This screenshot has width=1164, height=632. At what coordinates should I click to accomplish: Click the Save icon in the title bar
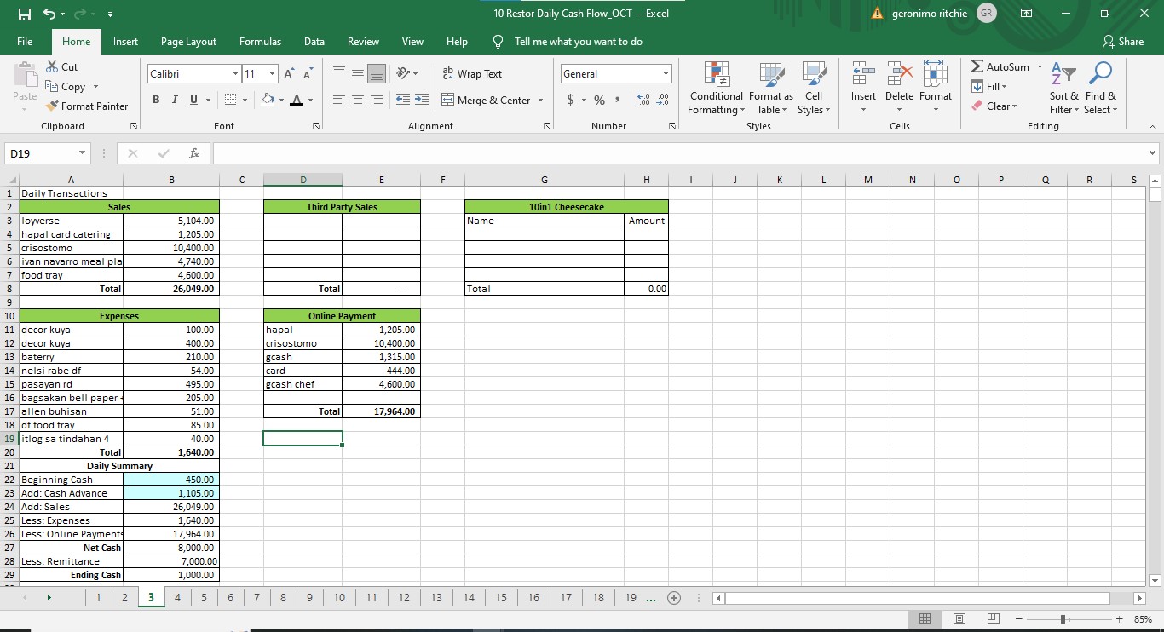pos(25,14)
